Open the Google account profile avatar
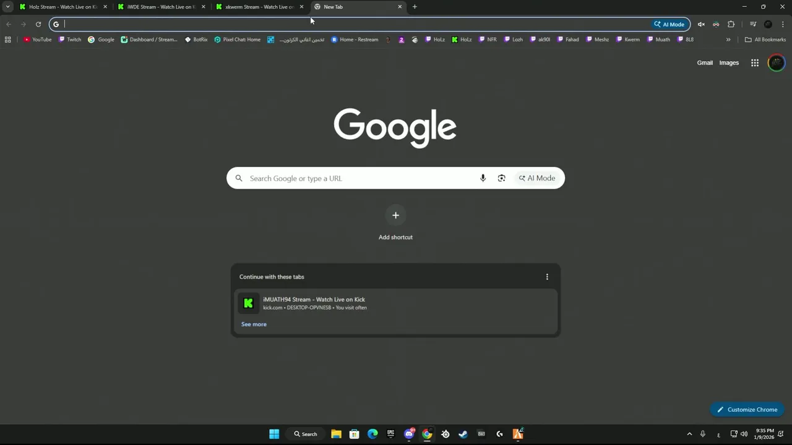792x445 pixels. point(777,62)
